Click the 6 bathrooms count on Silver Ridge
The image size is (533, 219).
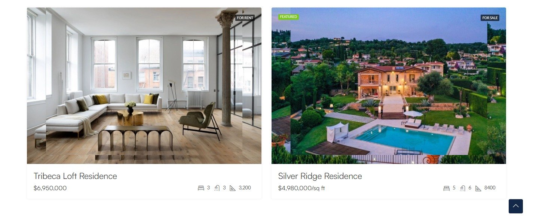pos(470,188)
